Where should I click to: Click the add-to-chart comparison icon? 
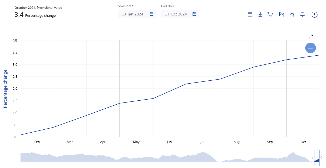click(282, 14)
